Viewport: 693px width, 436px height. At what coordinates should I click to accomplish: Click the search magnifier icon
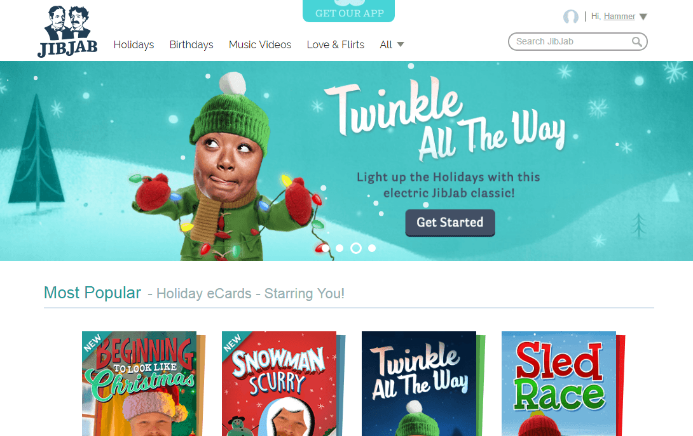636,41
